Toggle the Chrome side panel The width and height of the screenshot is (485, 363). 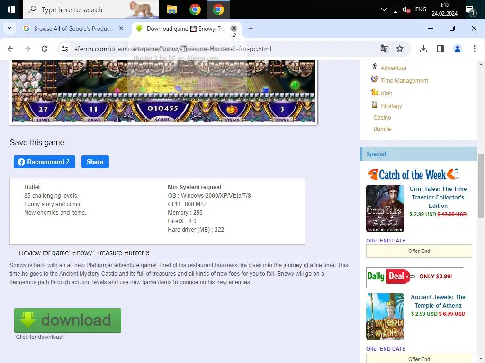440,49
